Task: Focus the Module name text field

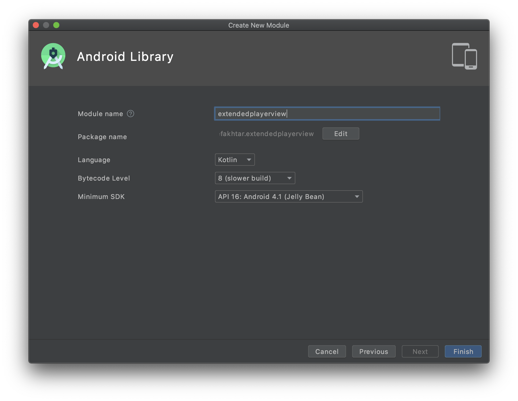Action: pyautogui.click(x=327, y=114)
